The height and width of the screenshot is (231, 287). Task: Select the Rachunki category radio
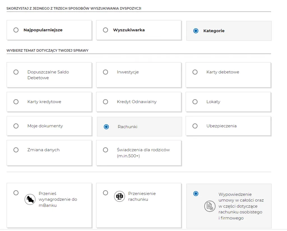[106, 127]
